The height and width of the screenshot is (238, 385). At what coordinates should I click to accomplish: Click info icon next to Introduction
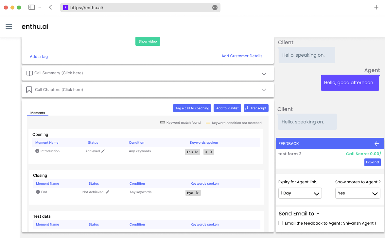coord(37,151)
